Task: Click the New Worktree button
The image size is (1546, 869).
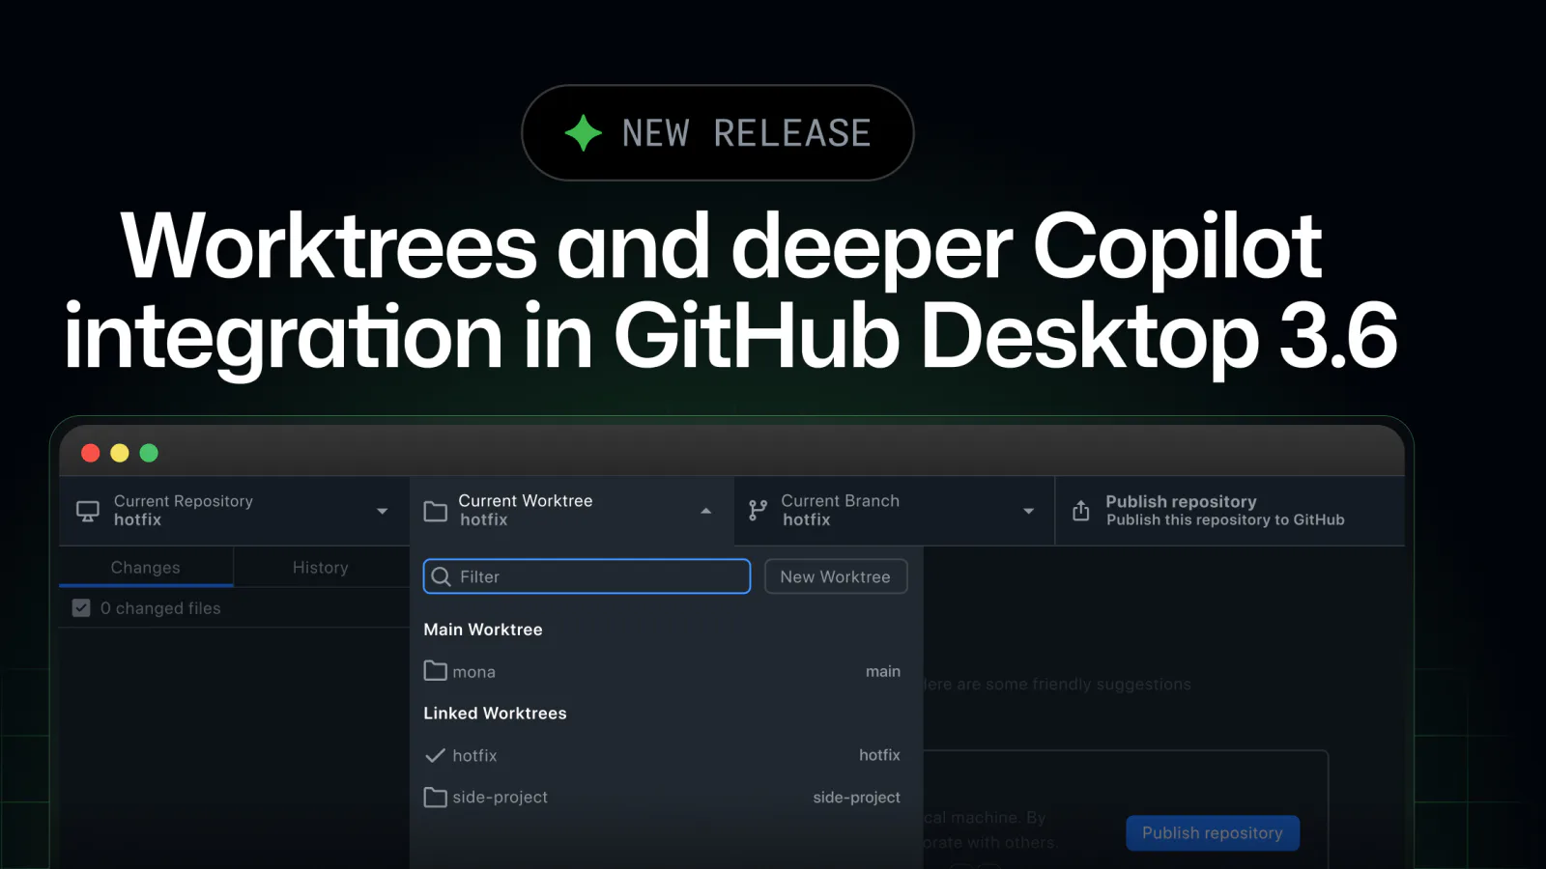Action: pos(836,576)
